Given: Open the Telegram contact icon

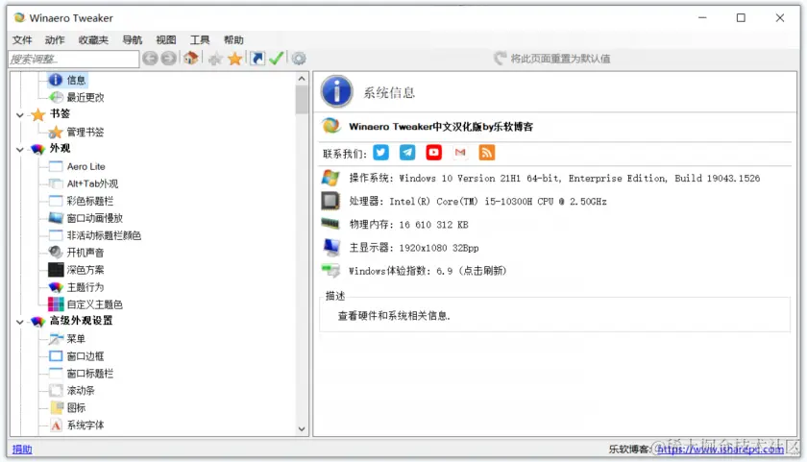Looking at the screenshot, I should 407,153.
